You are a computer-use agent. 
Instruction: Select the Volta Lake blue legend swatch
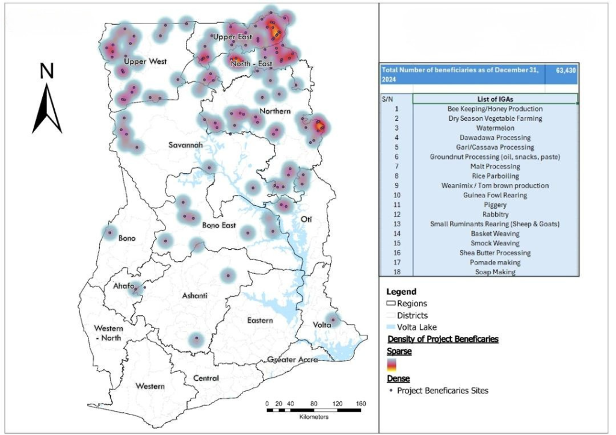(x=392, y=326)
